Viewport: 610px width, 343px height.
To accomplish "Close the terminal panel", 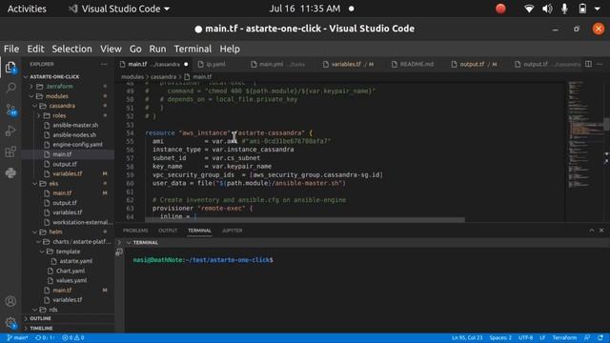I will pyautogui.click(x=601, y=231).
